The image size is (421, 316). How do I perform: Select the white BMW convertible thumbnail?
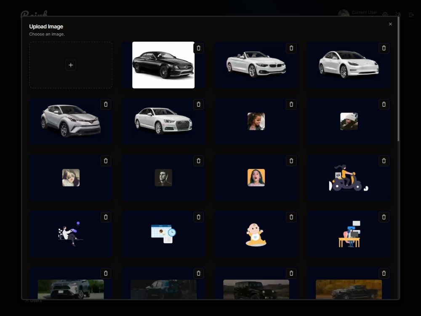tap(256, 65)
